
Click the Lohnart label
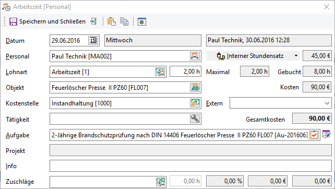pyautogui.click(x=17, y=72)
